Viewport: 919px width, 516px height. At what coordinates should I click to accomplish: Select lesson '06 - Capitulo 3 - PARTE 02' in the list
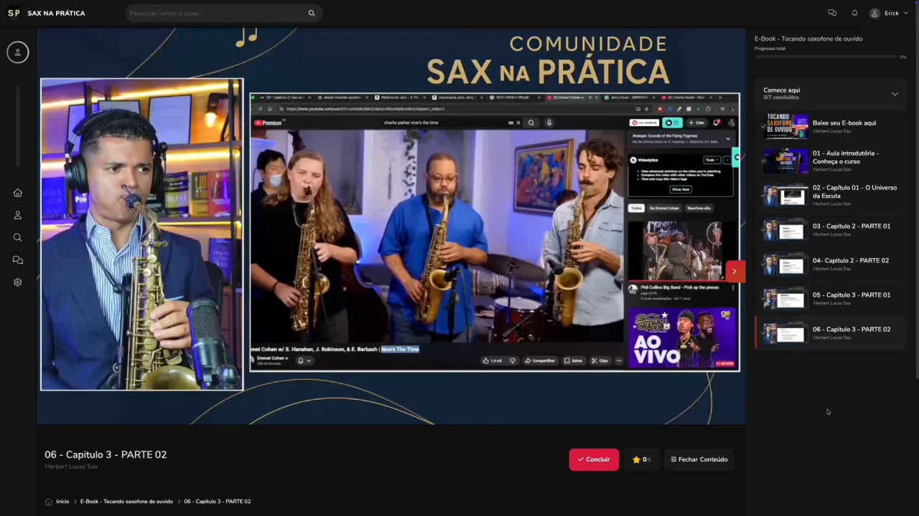click(831, 333)
